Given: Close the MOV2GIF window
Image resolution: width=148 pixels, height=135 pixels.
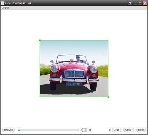Looking at the screenshot, I should point(145,3).
